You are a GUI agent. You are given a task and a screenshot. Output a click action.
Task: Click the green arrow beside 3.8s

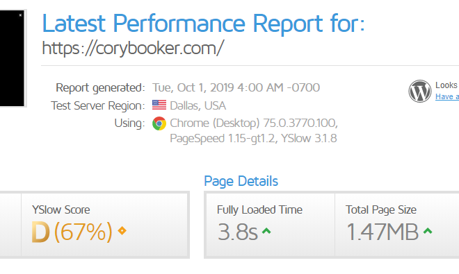266,231
